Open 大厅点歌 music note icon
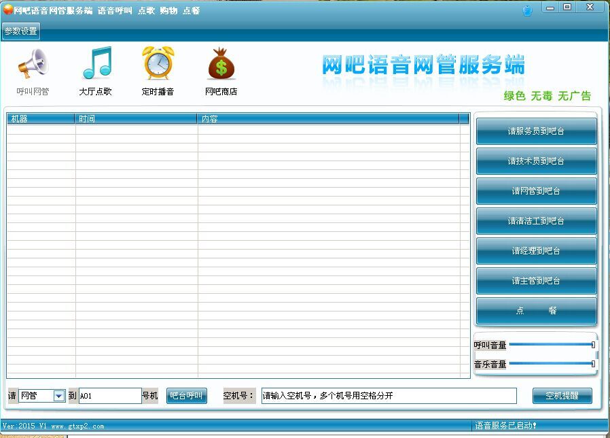The height and width of the screenshot is (438, 610). [x=96, y=64]
